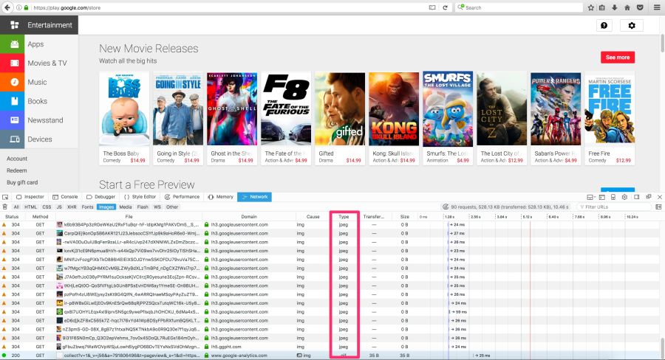Click the play.google.com address bar
Image resolution: width=665 pixels, height=360 pixels.
(x=229, y=7)
